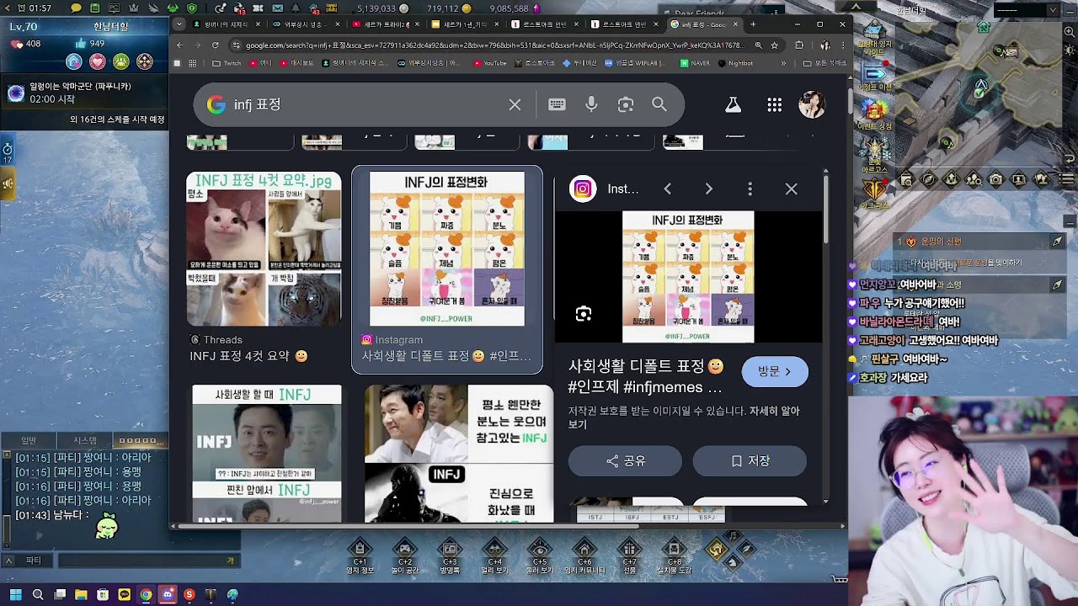The height and width of the screenshot is (606, 1078).
Task: Switch to the first 로스트아크 tab
Action: [541, 24]
